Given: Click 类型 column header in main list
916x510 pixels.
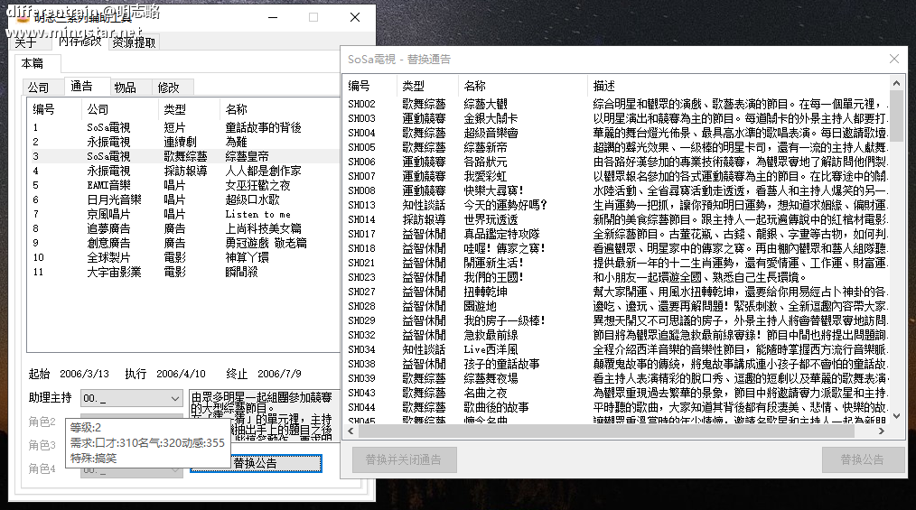Looking at the screenshot, I should tap(174, 109).
